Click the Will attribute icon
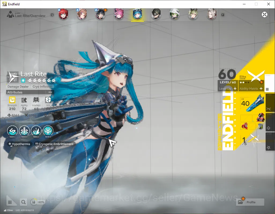The width and height of the screenshot is (275, 214). (x=48, y=100)
